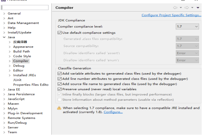Select the Compiler tree item
202x135 pixels.
click(x=21, y=61)
